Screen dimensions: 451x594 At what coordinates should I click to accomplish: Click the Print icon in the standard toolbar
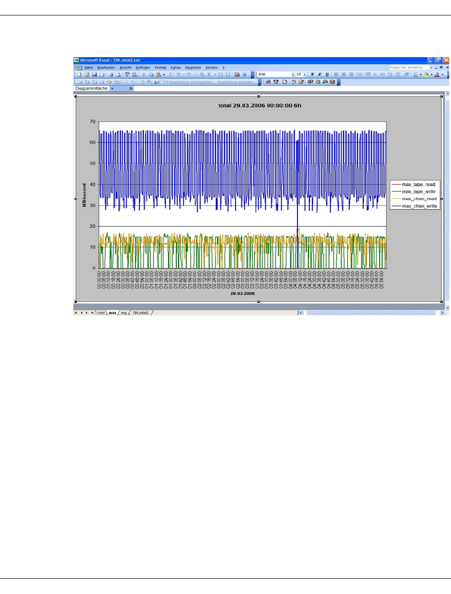coord(110,74)
